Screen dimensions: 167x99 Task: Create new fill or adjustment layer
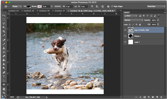click(149, 97)
